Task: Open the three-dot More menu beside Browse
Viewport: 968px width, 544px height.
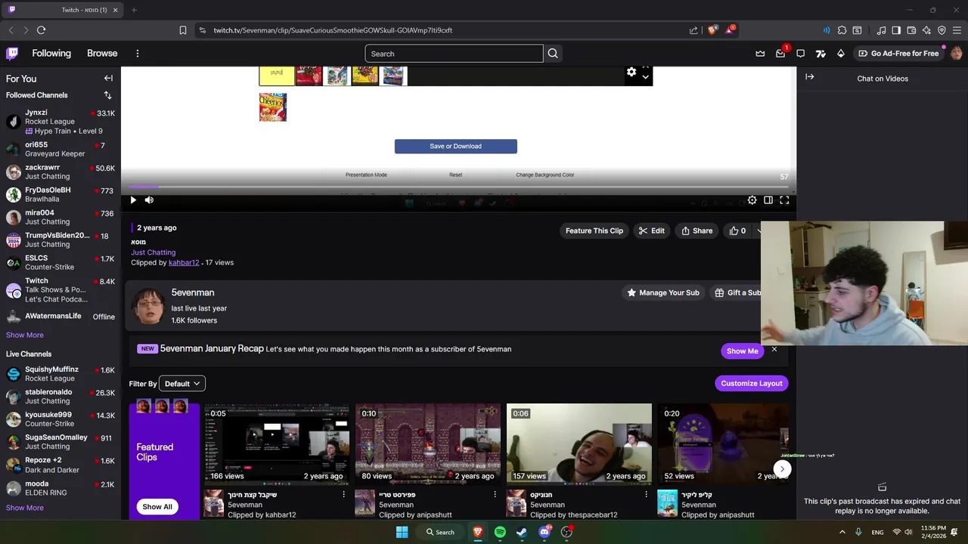Action: (x=138, y=54)
